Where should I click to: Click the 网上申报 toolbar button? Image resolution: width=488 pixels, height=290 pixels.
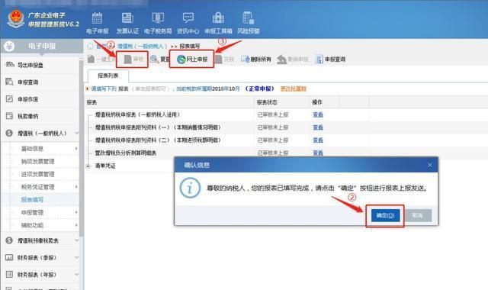[192, 60]
